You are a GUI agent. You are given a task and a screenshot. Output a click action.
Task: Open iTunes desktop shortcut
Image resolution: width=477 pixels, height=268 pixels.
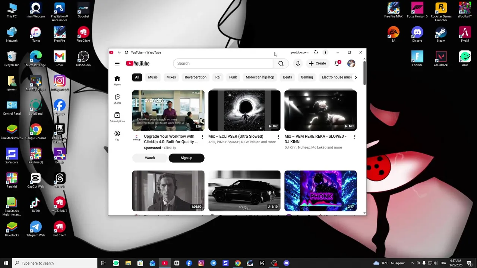tap(36, 35)
